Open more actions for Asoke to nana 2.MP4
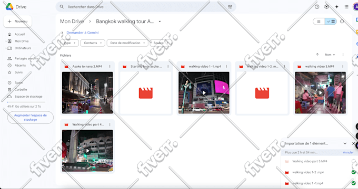 tap(110, 67)
